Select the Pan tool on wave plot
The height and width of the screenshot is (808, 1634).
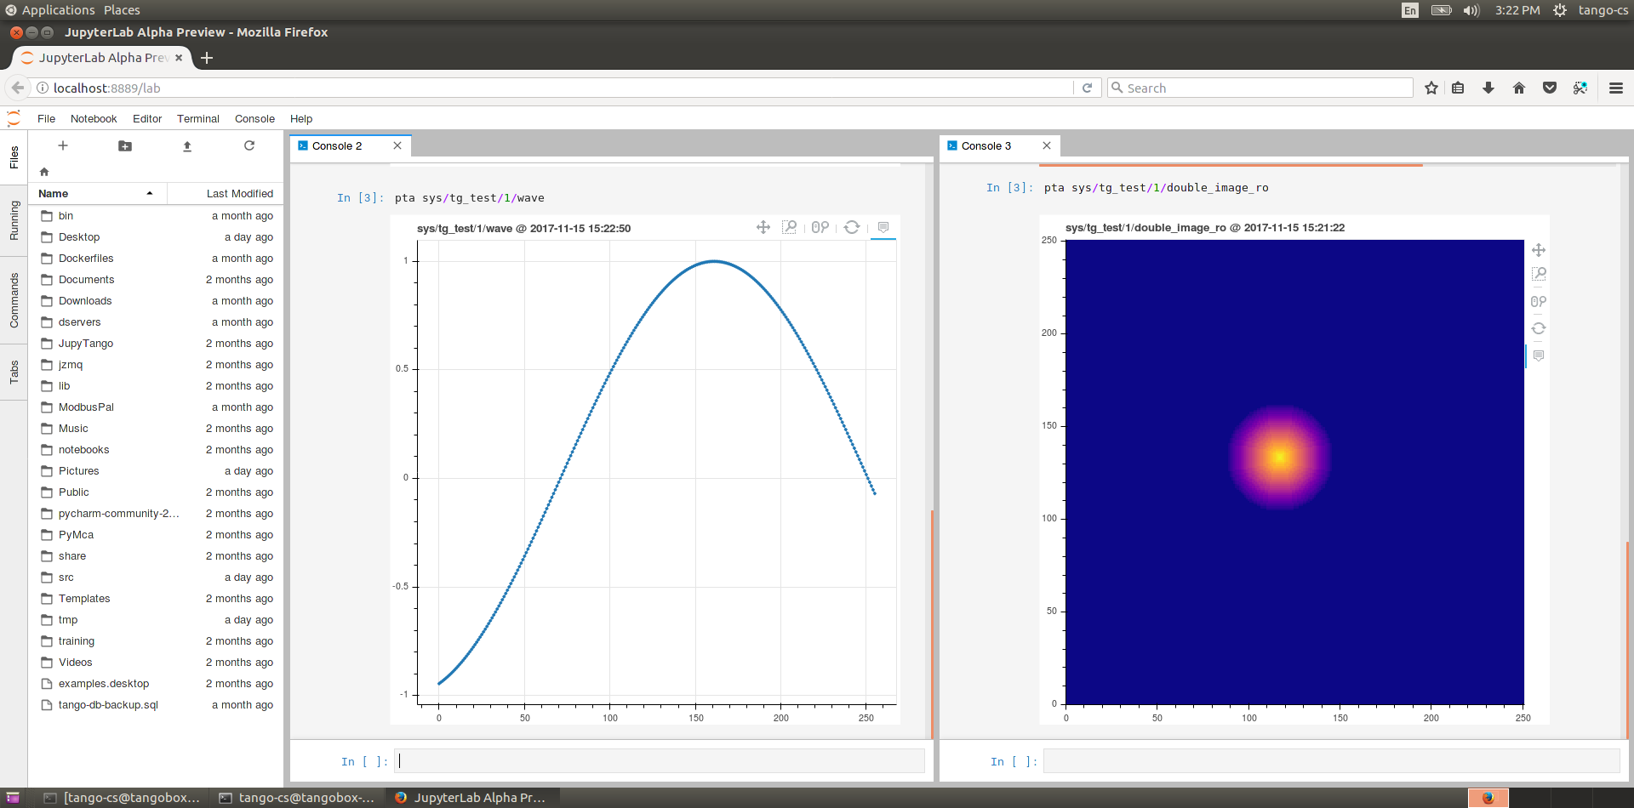click(763, 227)
